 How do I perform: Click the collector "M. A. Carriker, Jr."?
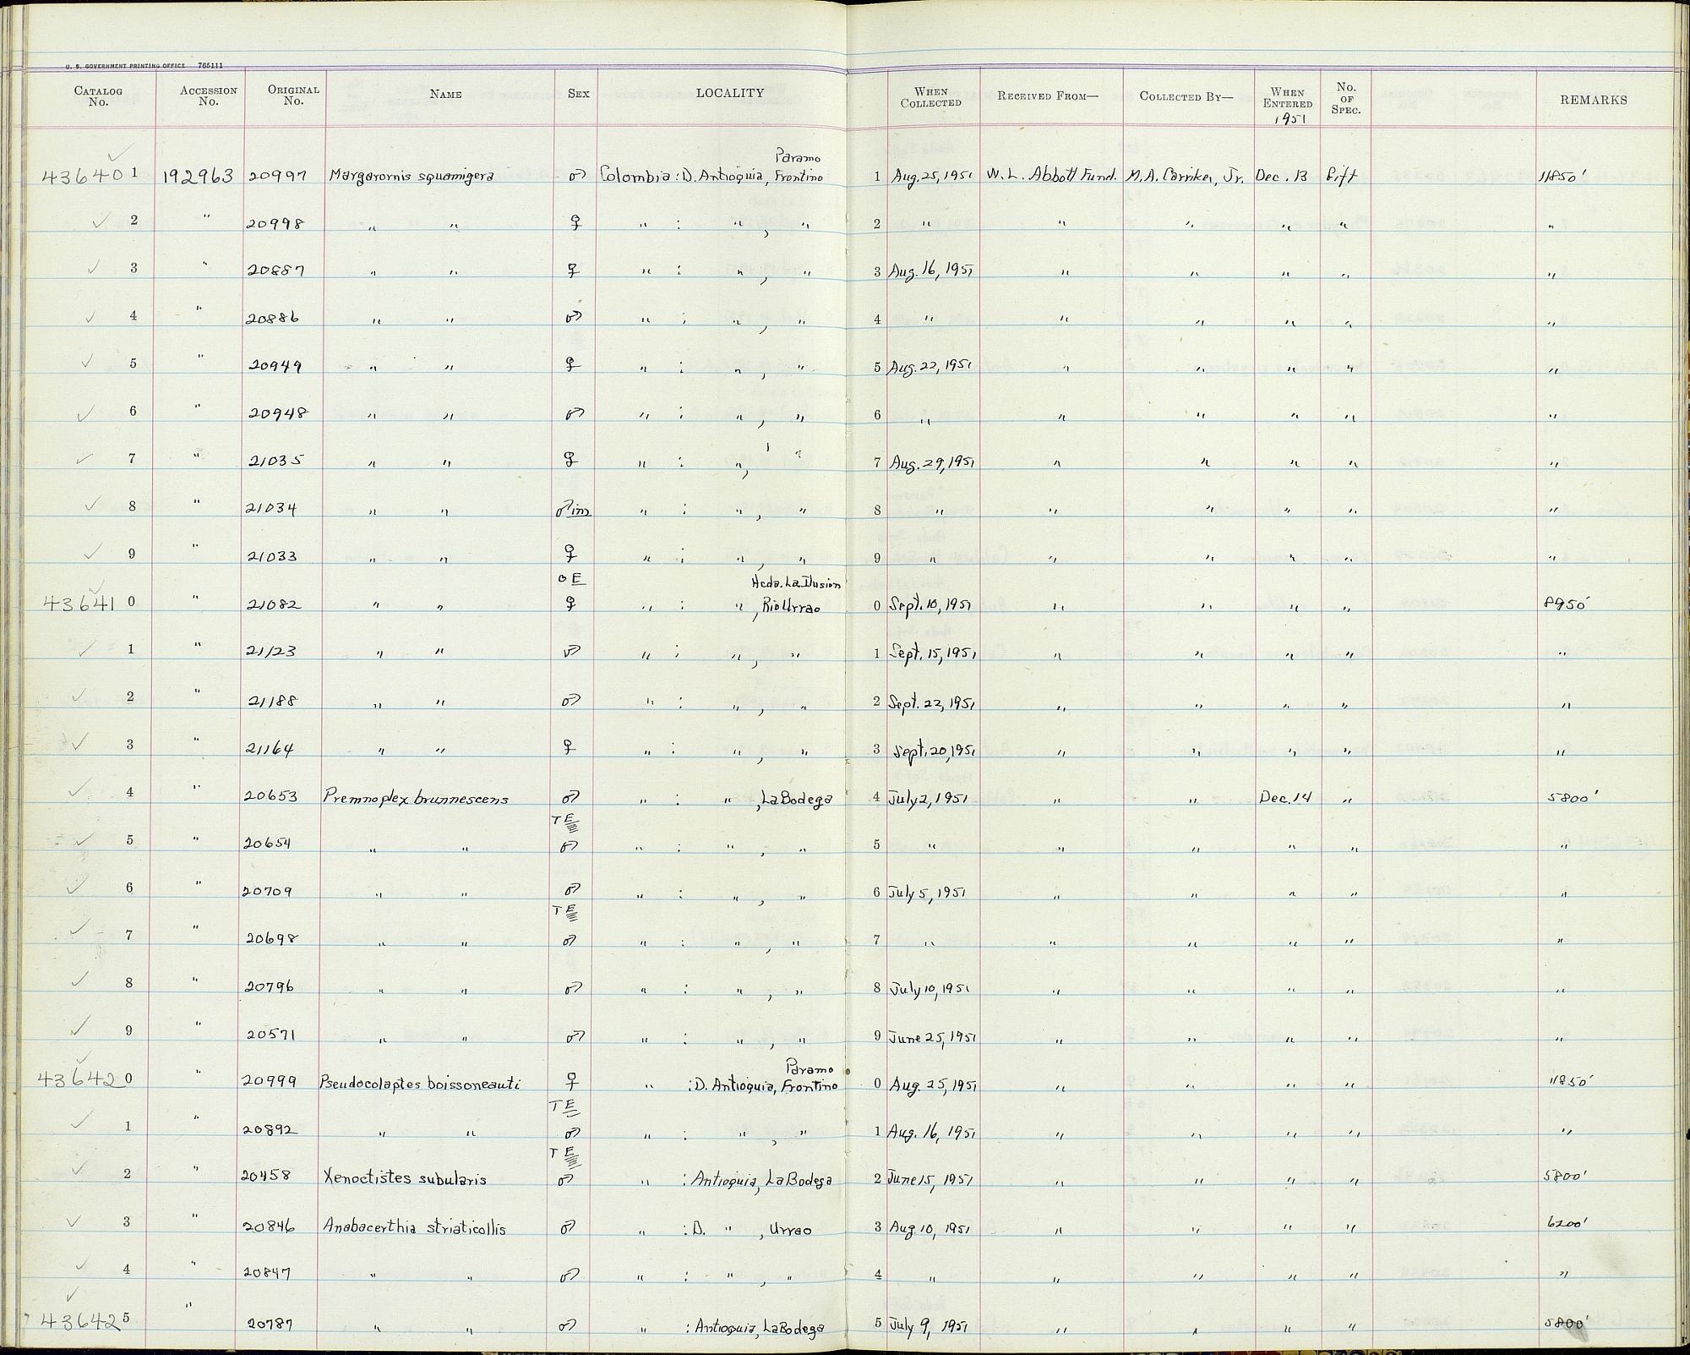(x=1186, y=178)
